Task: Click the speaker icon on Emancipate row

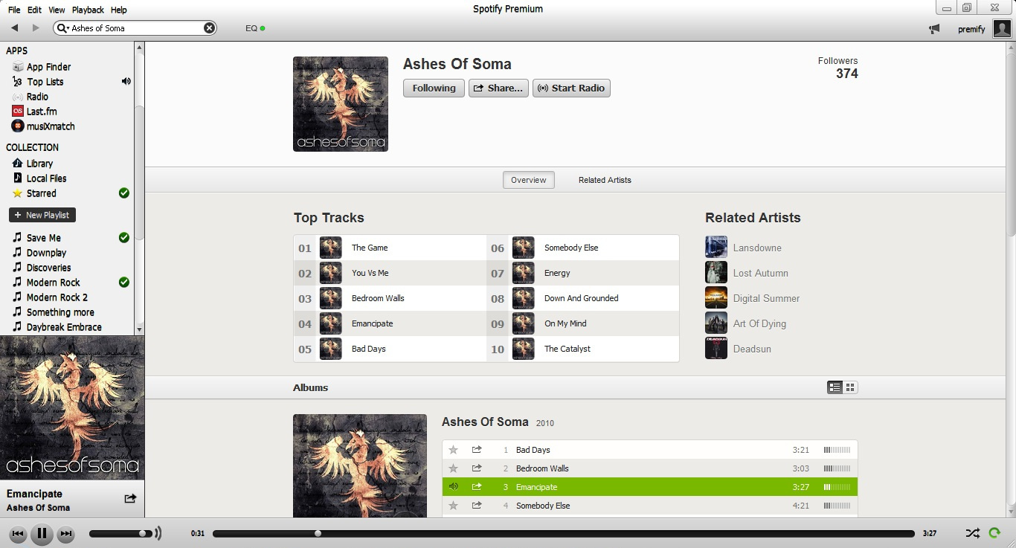Action: [453, 487]
